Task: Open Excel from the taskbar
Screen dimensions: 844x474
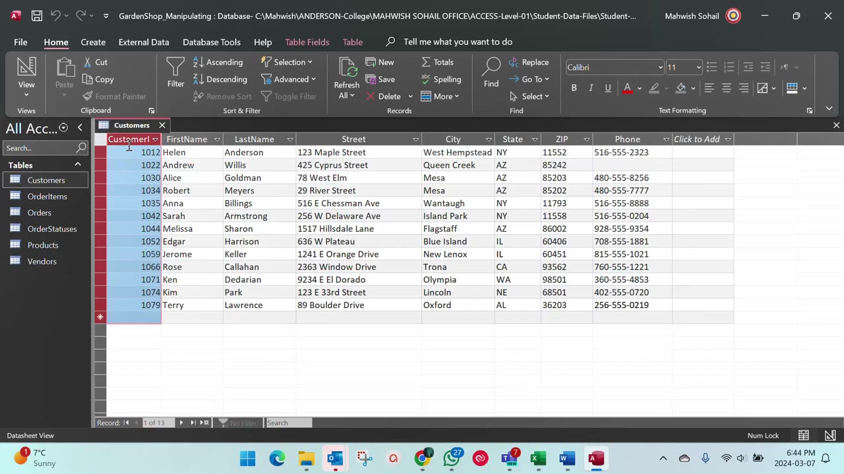Action: click(538, 458)
